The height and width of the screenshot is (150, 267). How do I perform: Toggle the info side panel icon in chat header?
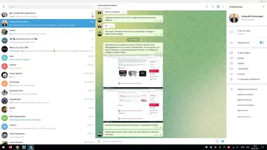pyautogui.click(x=218, y=6)
